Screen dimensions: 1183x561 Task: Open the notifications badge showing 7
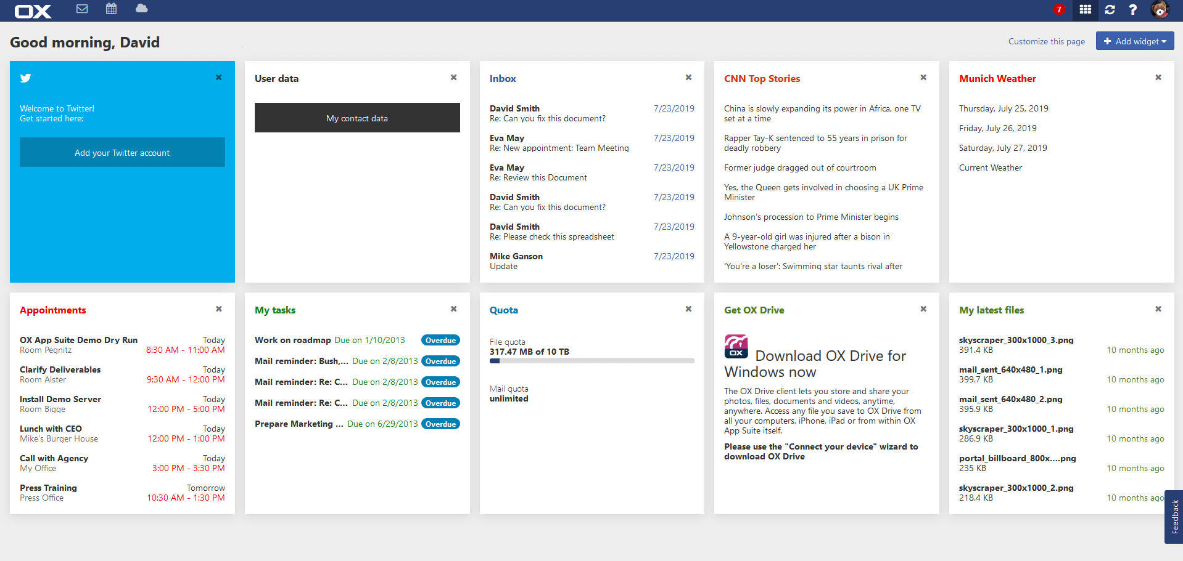(x=1059, y=9)
